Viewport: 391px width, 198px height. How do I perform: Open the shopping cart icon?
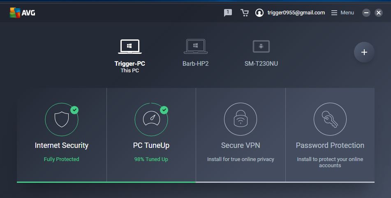pos(244,13)
